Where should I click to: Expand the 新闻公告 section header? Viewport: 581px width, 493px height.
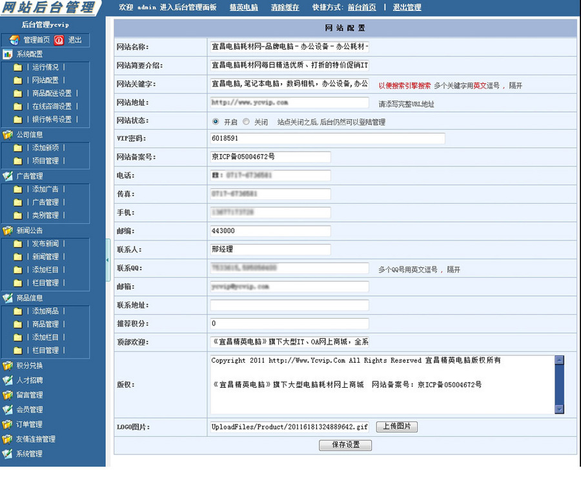tap(29, 230)
